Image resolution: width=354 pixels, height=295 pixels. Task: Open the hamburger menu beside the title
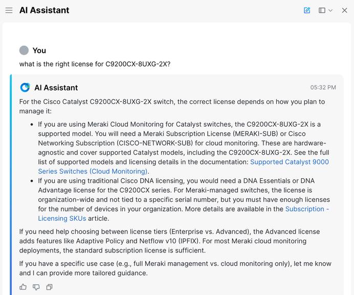pos(9,10)
